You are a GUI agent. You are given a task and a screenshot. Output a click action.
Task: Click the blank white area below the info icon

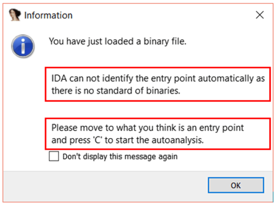tap(23, 107)
